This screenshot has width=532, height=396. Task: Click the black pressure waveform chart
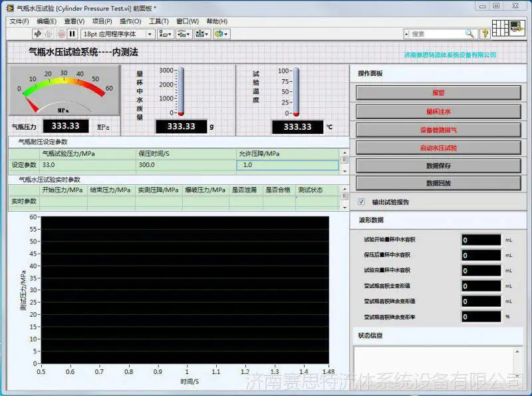(x=185, y=290)
